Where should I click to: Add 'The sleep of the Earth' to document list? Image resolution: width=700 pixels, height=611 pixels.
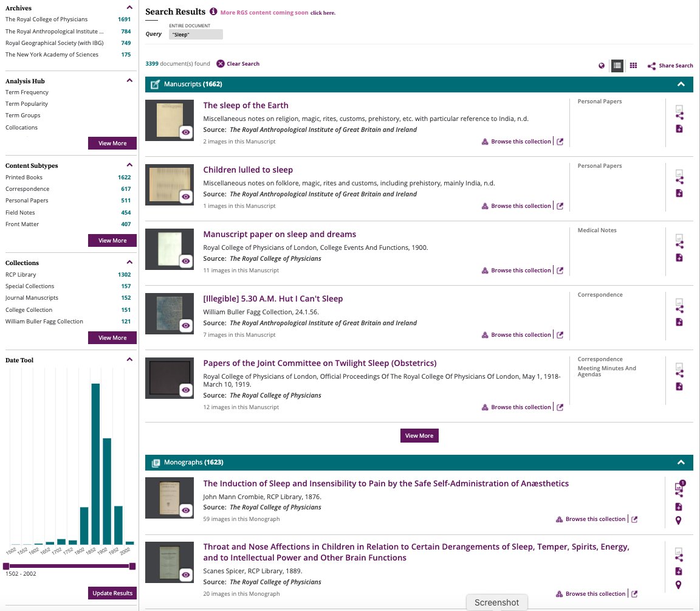(x=679, y=129)
